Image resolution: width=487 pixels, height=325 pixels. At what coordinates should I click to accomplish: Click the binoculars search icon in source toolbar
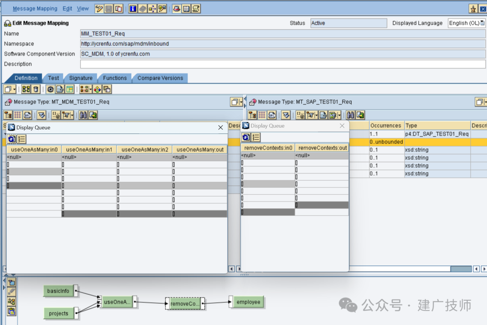click(83, 115)
